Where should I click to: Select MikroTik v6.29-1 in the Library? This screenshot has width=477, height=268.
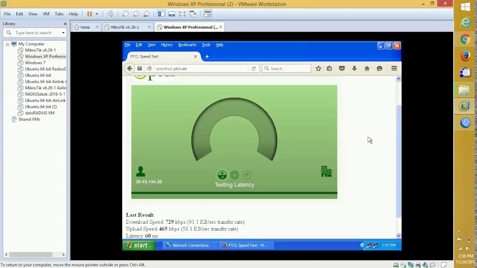point(40,50)
